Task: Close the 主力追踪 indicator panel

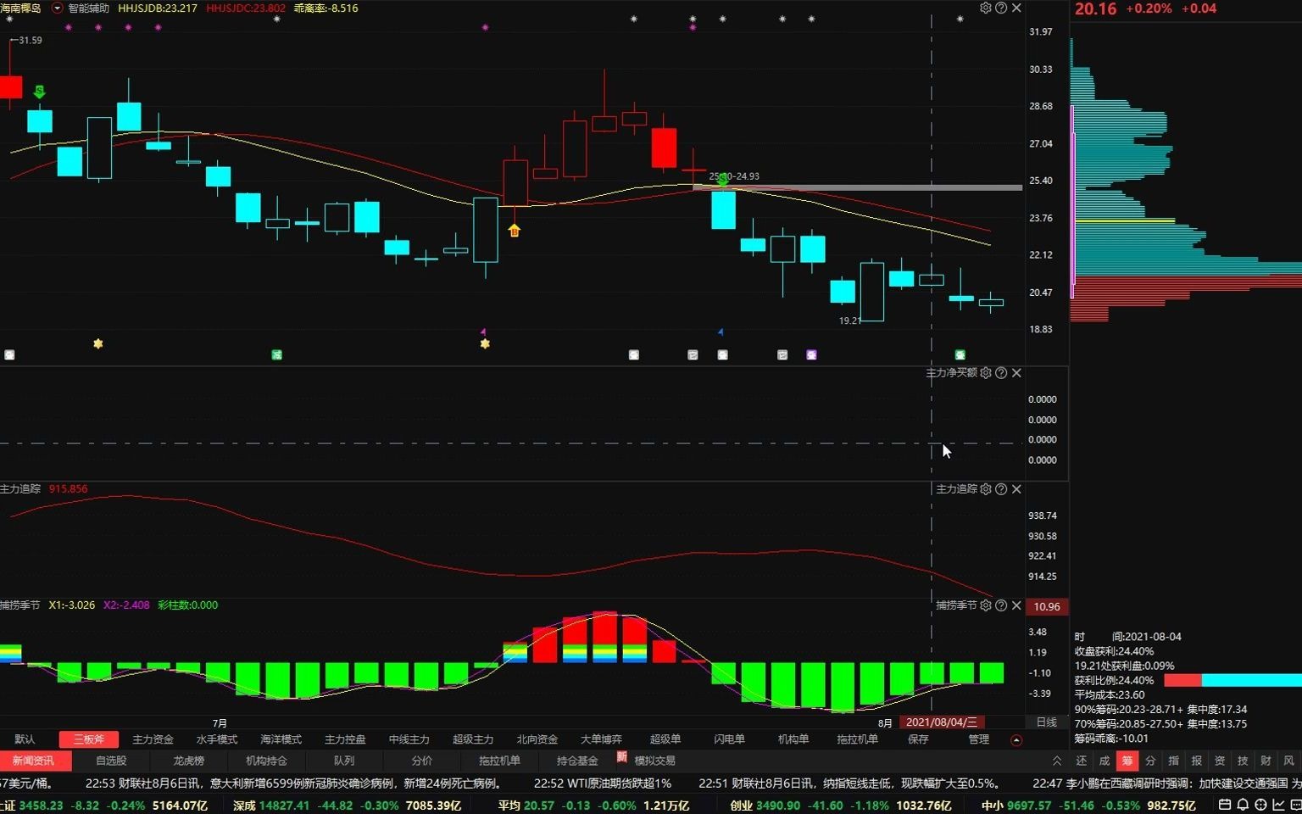Action: point(1016,489)
